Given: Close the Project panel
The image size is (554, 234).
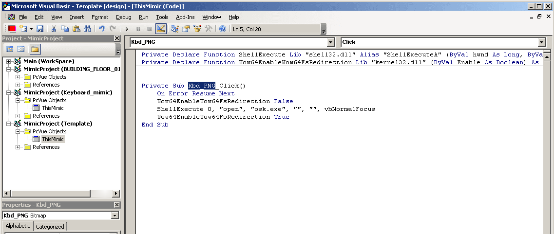Looking at the screenshot, I should click(116, 38).
